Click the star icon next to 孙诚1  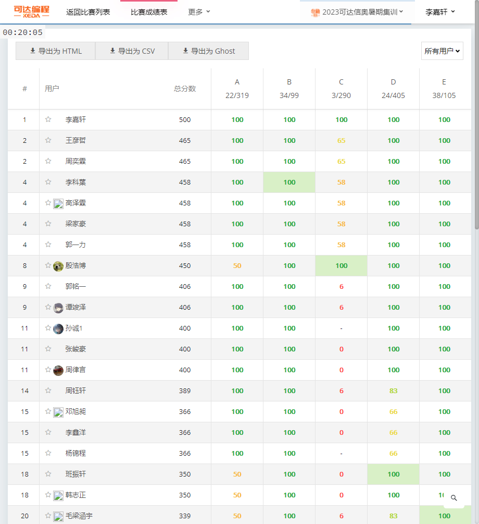(48, 328)
